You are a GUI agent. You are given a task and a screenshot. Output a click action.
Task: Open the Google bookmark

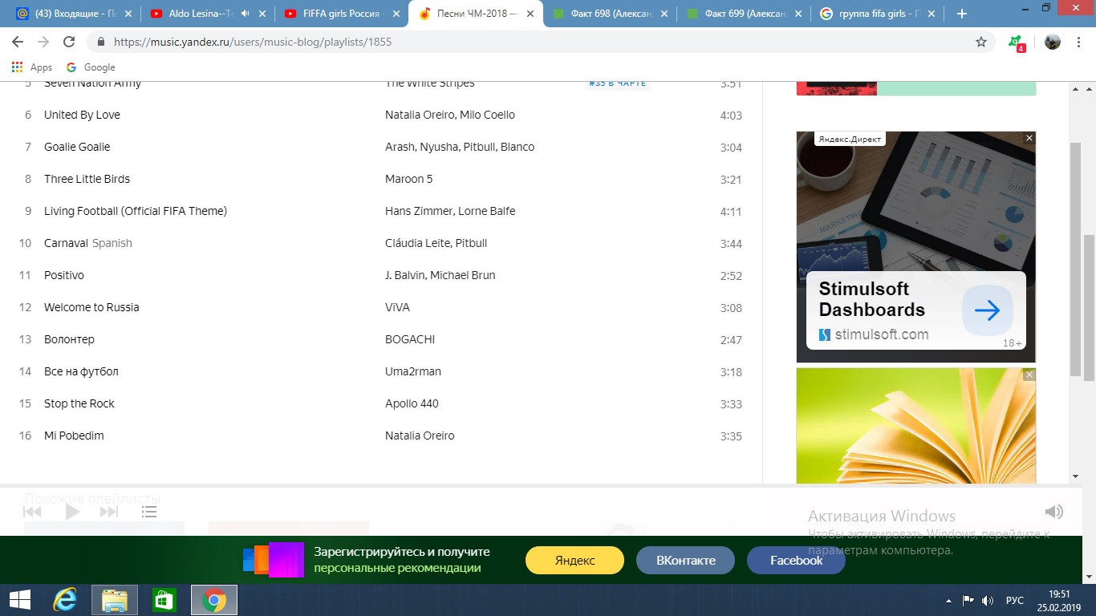tap(91, 67)
